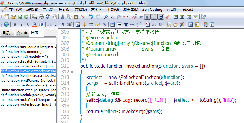Click the function list filter field
The width and height of the screenshot is (244, 123).
(28, 40)
